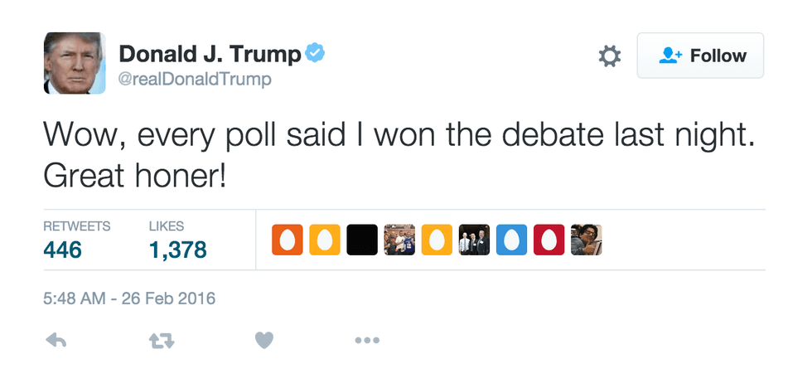Open the tweet author's profile picture
This screenshot has width=812, height=388.
[x=75, y=63]
